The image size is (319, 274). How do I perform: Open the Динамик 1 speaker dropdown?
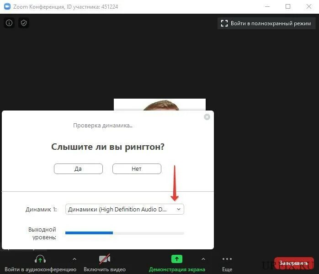pyautogui.click(x=124, y=209)
